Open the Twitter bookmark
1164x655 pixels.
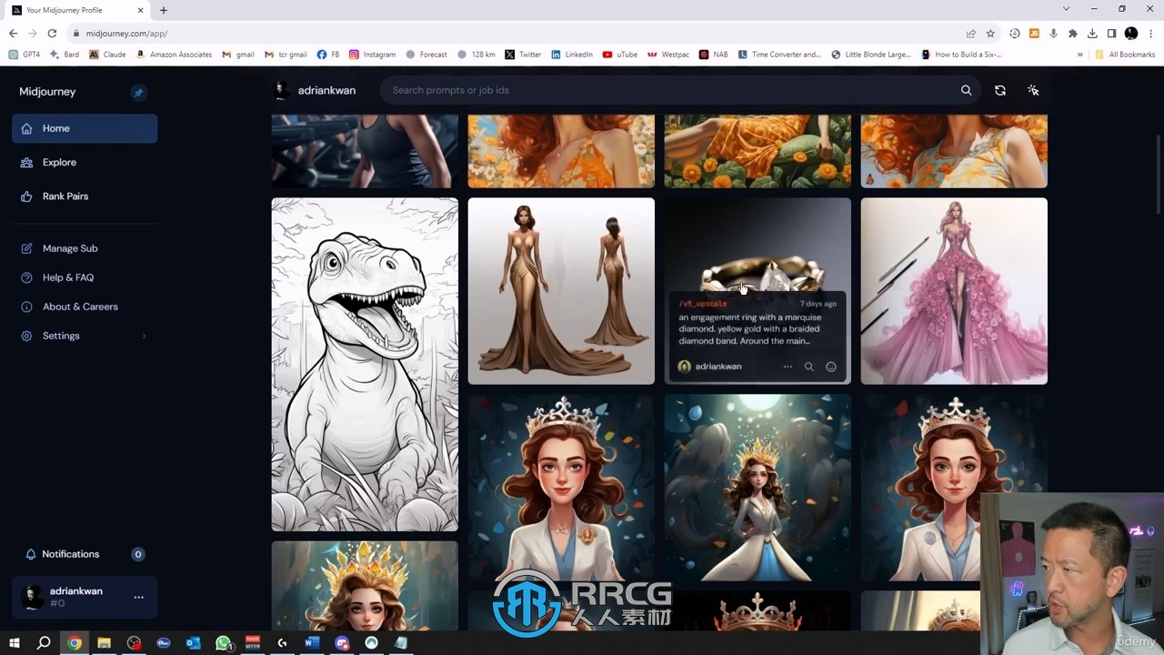(523, 55)
